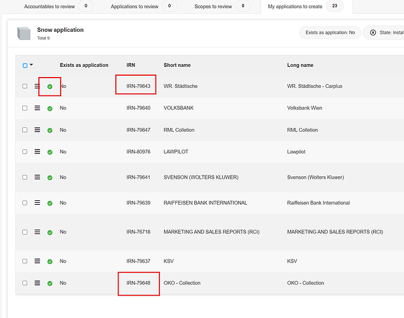
Task: Click green status check on LAWPILOT row
Action: click(x=50, y=152)
